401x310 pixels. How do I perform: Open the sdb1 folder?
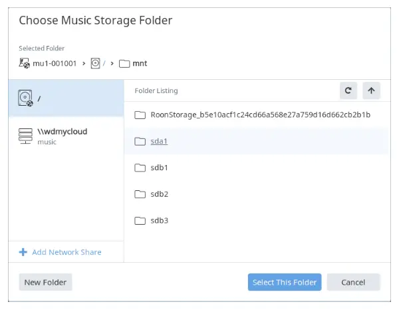[x=159, y=168]
